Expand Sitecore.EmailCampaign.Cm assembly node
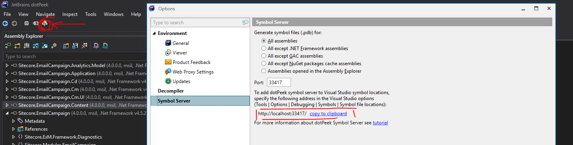 click(7, 89)
